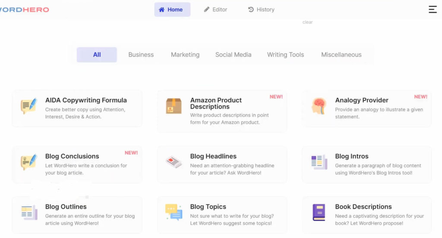Click the AIDA Copywriting Formula notepad icon
Viewport: 442px width, 238px height.
coord(29,105)
